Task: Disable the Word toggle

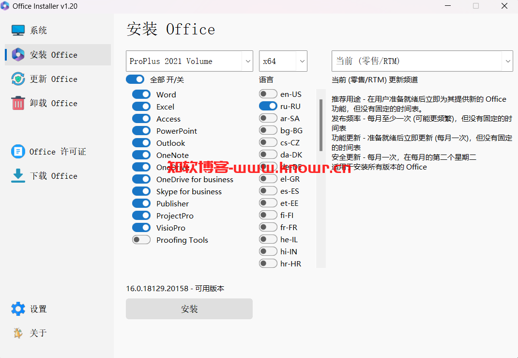Action: [141, 94]
